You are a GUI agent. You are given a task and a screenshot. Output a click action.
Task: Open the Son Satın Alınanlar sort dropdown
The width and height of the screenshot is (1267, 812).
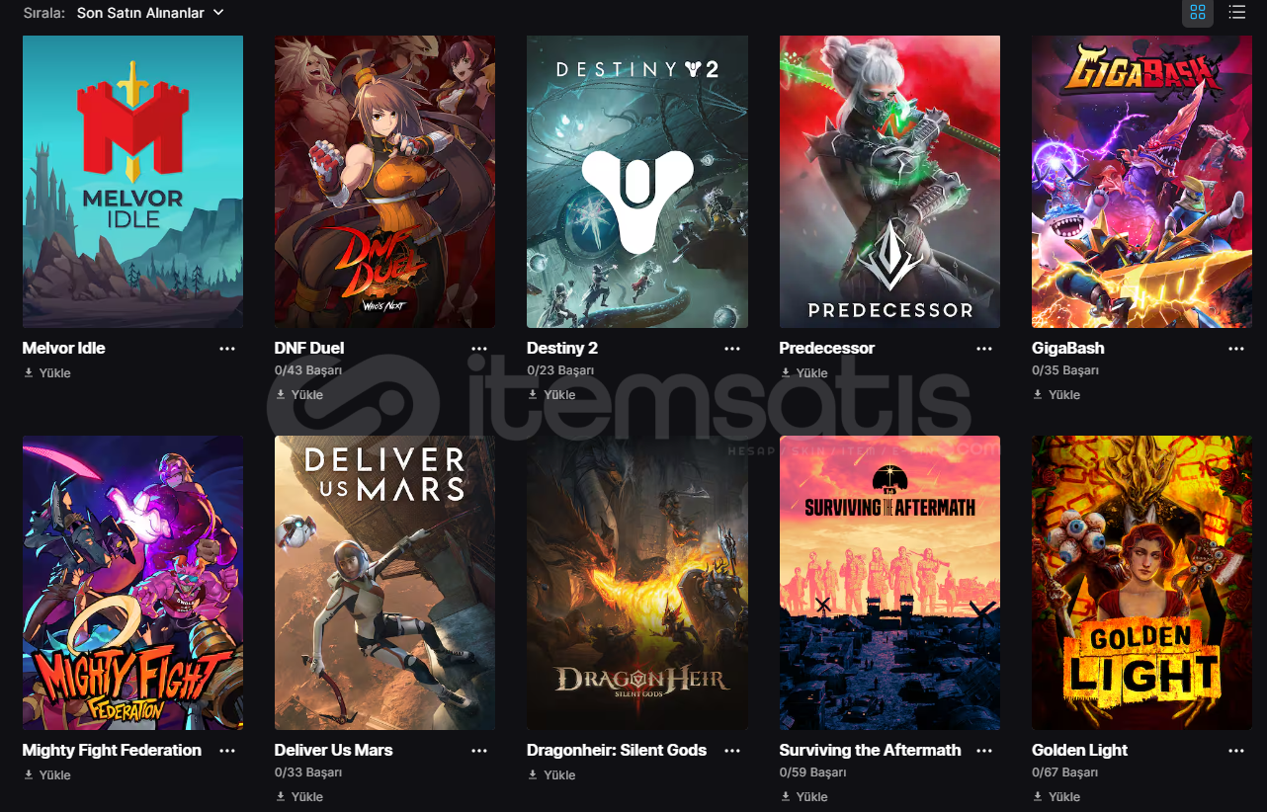[150, 13]
